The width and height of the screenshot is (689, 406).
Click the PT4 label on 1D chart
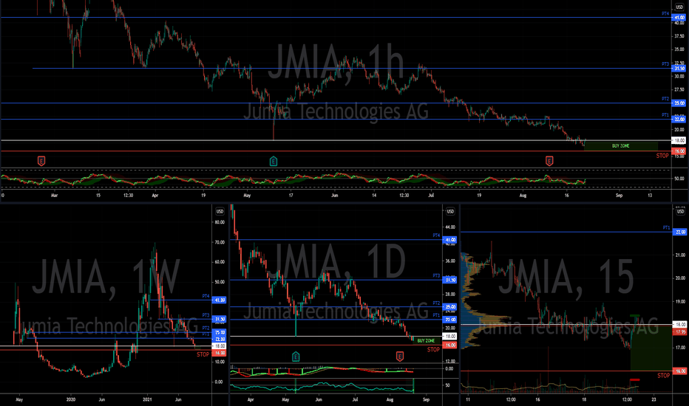[436, 235]
